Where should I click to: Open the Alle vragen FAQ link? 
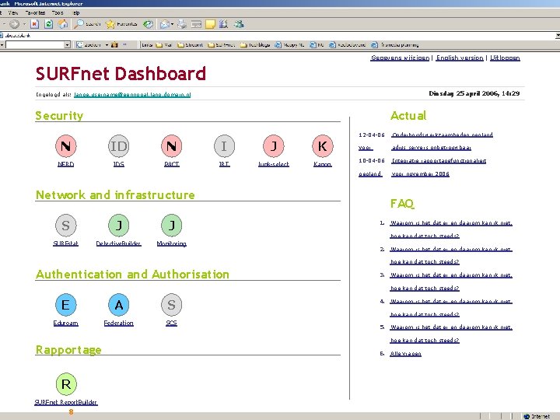point(406,354)
